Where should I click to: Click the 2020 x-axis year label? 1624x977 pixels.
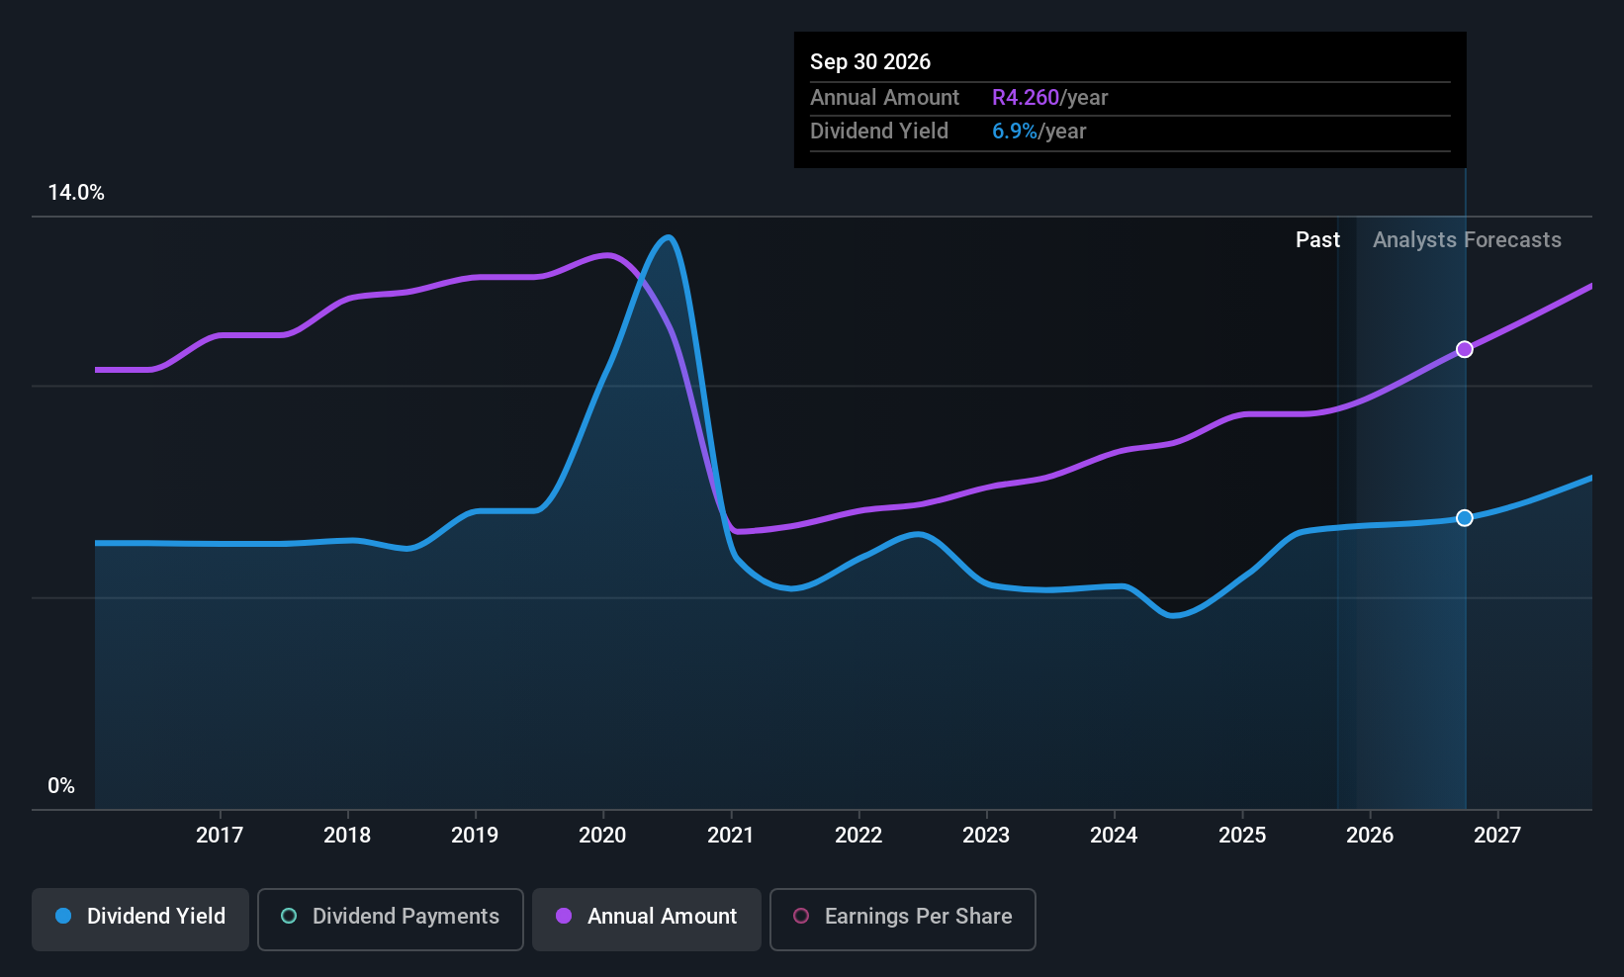click(x=602, y=836)
